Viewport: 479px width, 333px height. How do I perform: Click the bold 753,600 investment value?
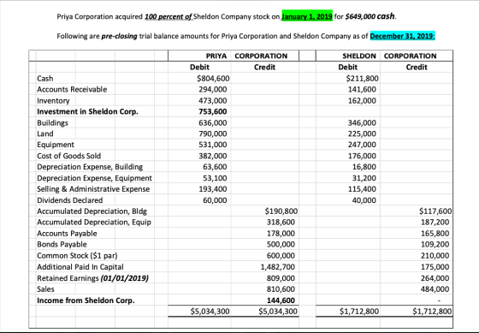pyautogui.click(x=213, y=111)
